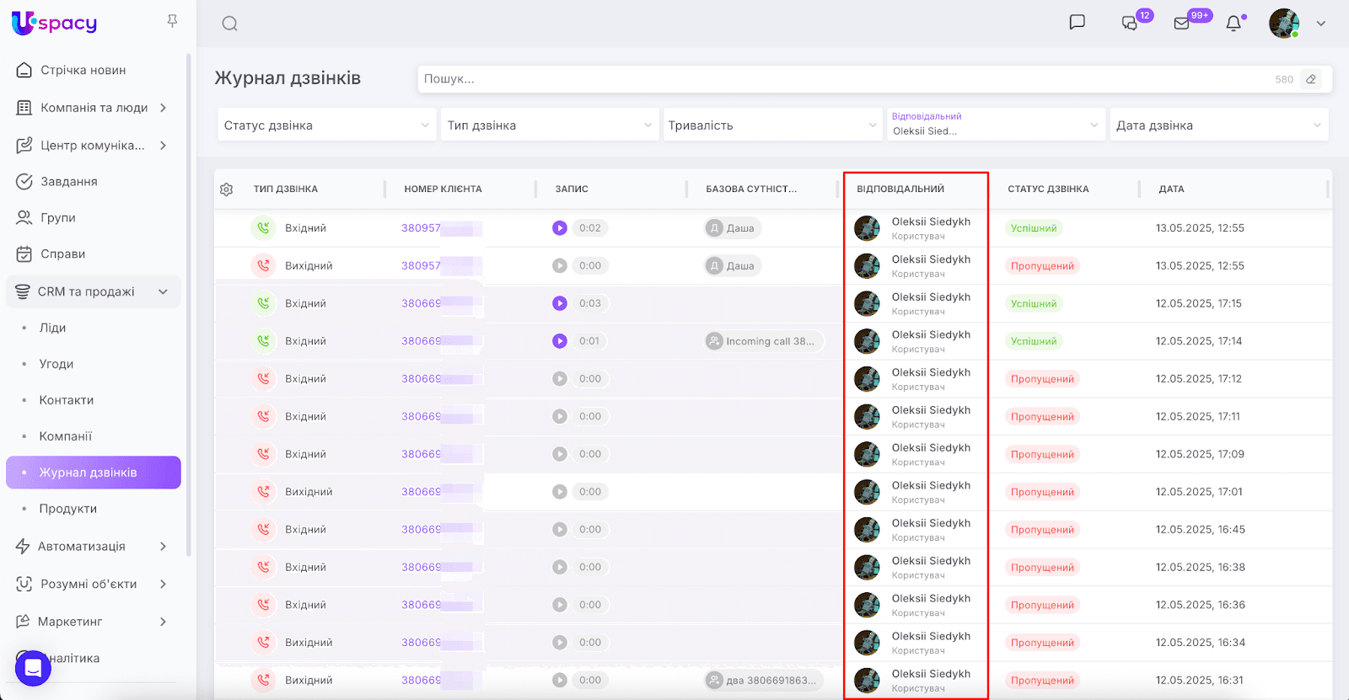Collapse the CRM та продажі menu section
1349x700 pixels.
pyautogui.click(x=163, y=291)
